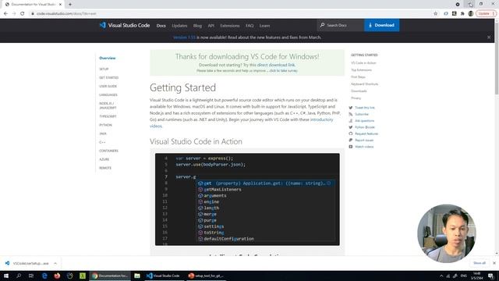Open the Extensions menu item
This screenshot has width=499, height=281.
click(x=230, y=26)
